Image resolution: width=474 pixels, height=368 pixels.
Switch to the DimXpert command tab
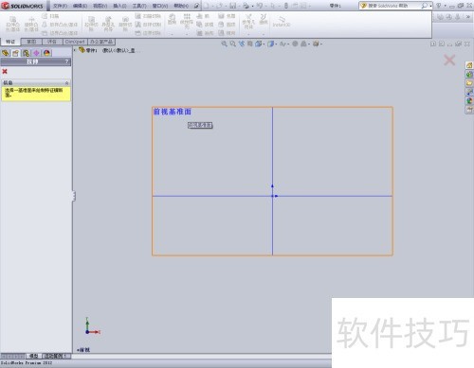coord(75,42)
